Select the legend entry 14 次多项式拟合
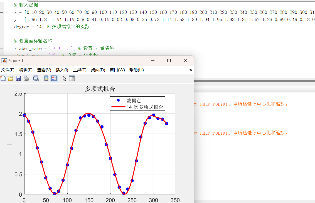Image resolution: width=315 pixels, height=203 pixels. point(145,107)
